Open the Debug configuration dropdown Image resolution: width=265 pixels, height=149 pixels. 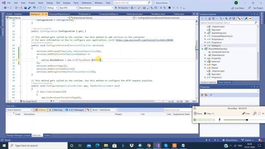[x=52, y=8]
